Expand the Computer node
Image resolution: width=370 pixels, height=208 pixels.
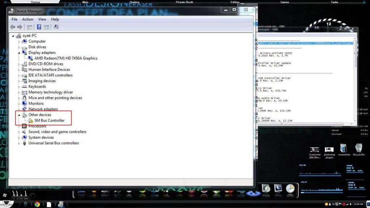(19, 42)
